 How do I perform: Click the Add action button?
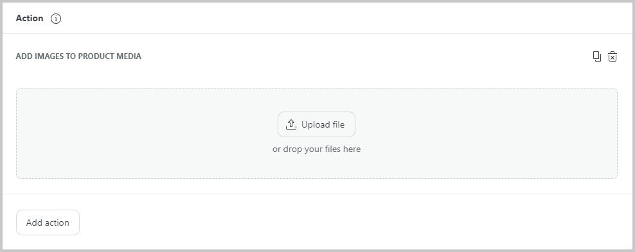pos(48,223)
